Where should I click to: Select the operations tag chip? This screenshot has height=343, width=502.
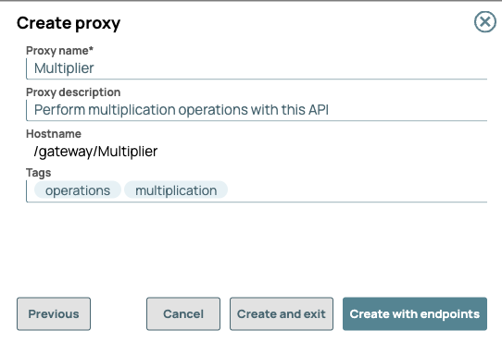point(78,190)
